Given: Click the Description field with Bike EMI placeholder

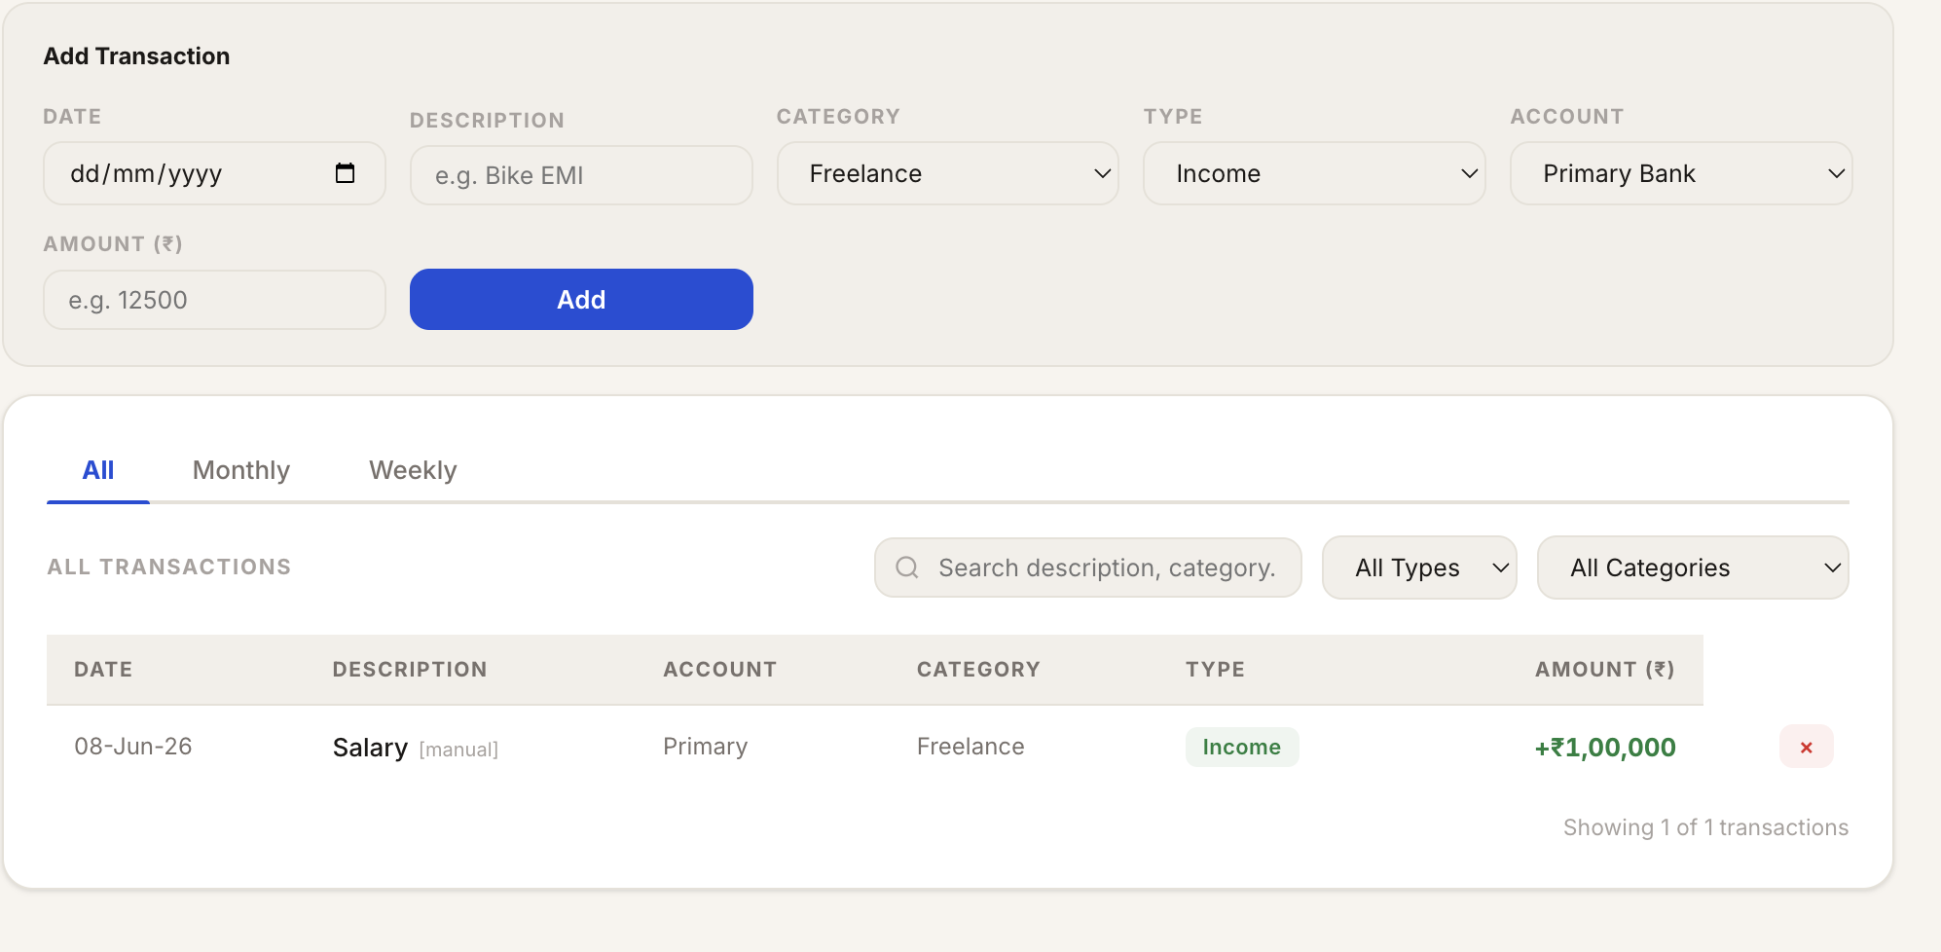Looking at the screenshot, I should click(581, 175).
